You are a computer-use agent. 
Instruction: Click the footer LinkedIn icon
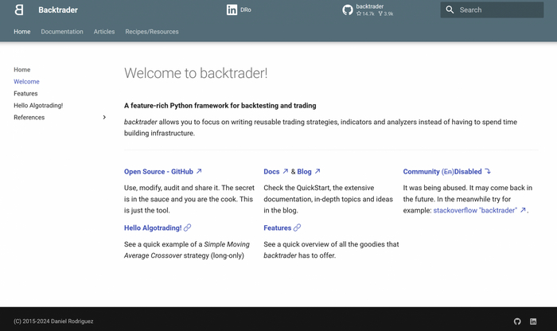click(533, 321)
